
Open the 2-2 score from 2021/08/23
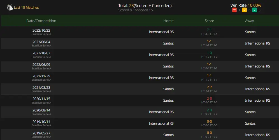pos(209,87)
